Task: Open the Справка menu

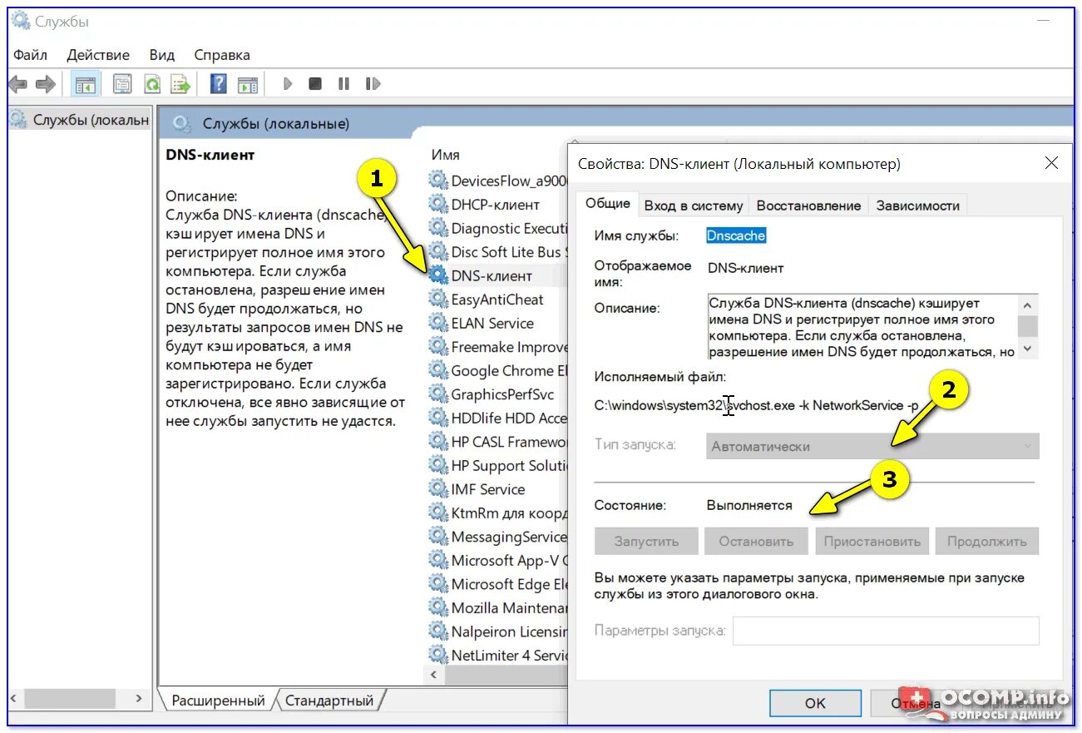Action: (222, 55)
